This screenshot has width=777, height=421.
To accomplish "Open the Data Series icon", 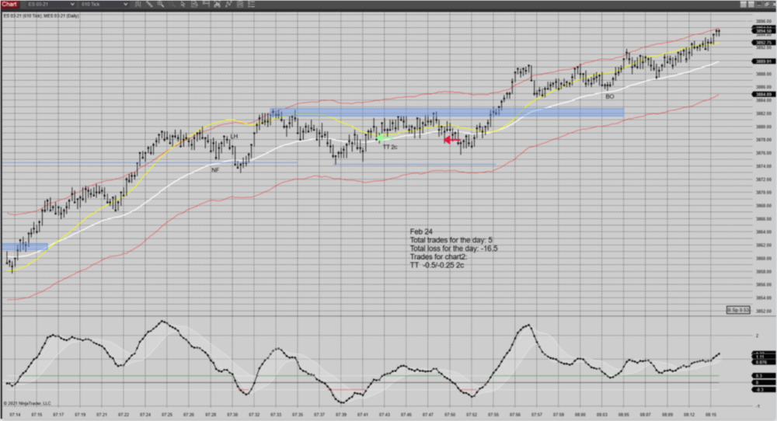I will pos(194,4).
